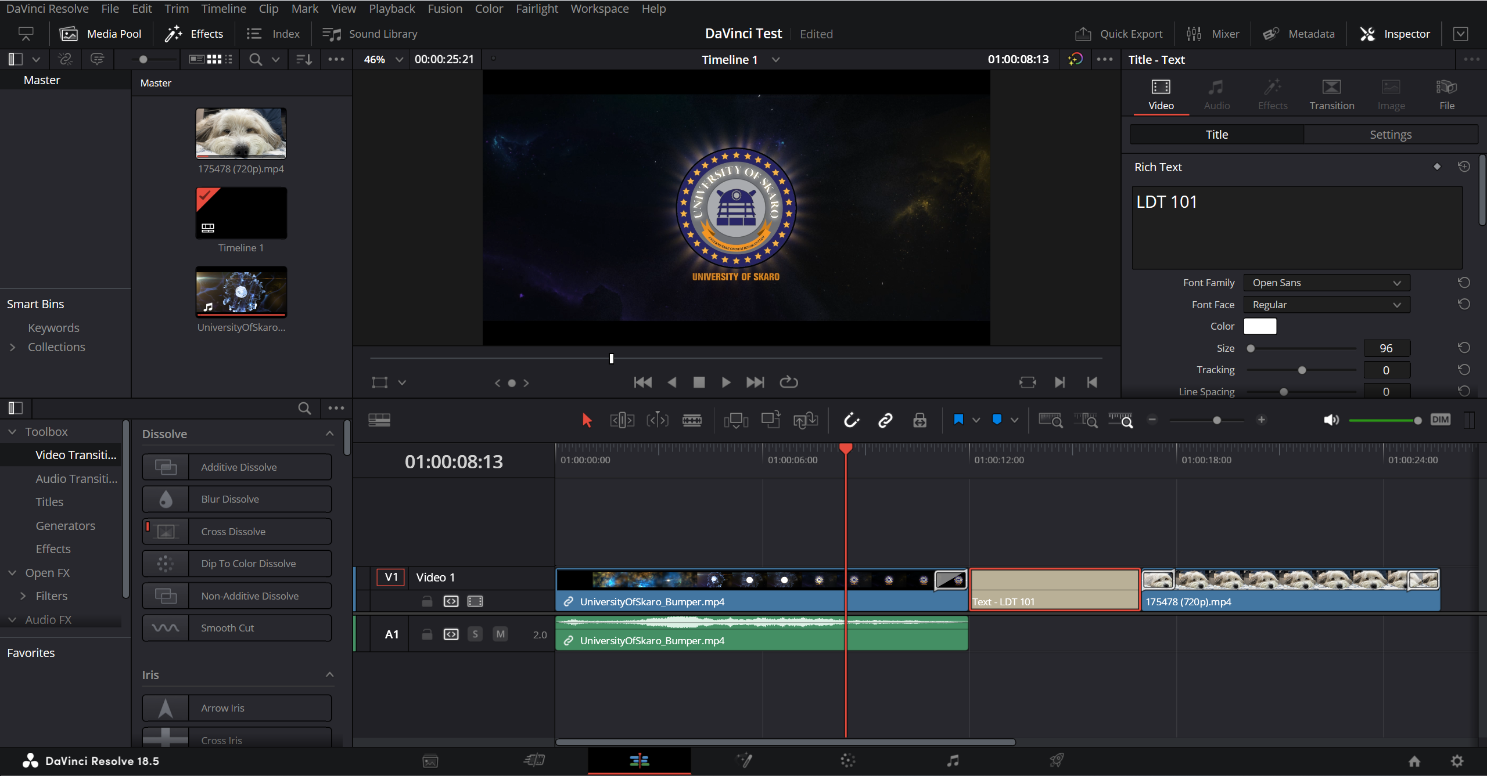The height and width of the screenshot is (776, 1487).
Task: Click Quick Export button
Action: (1119, 34)
